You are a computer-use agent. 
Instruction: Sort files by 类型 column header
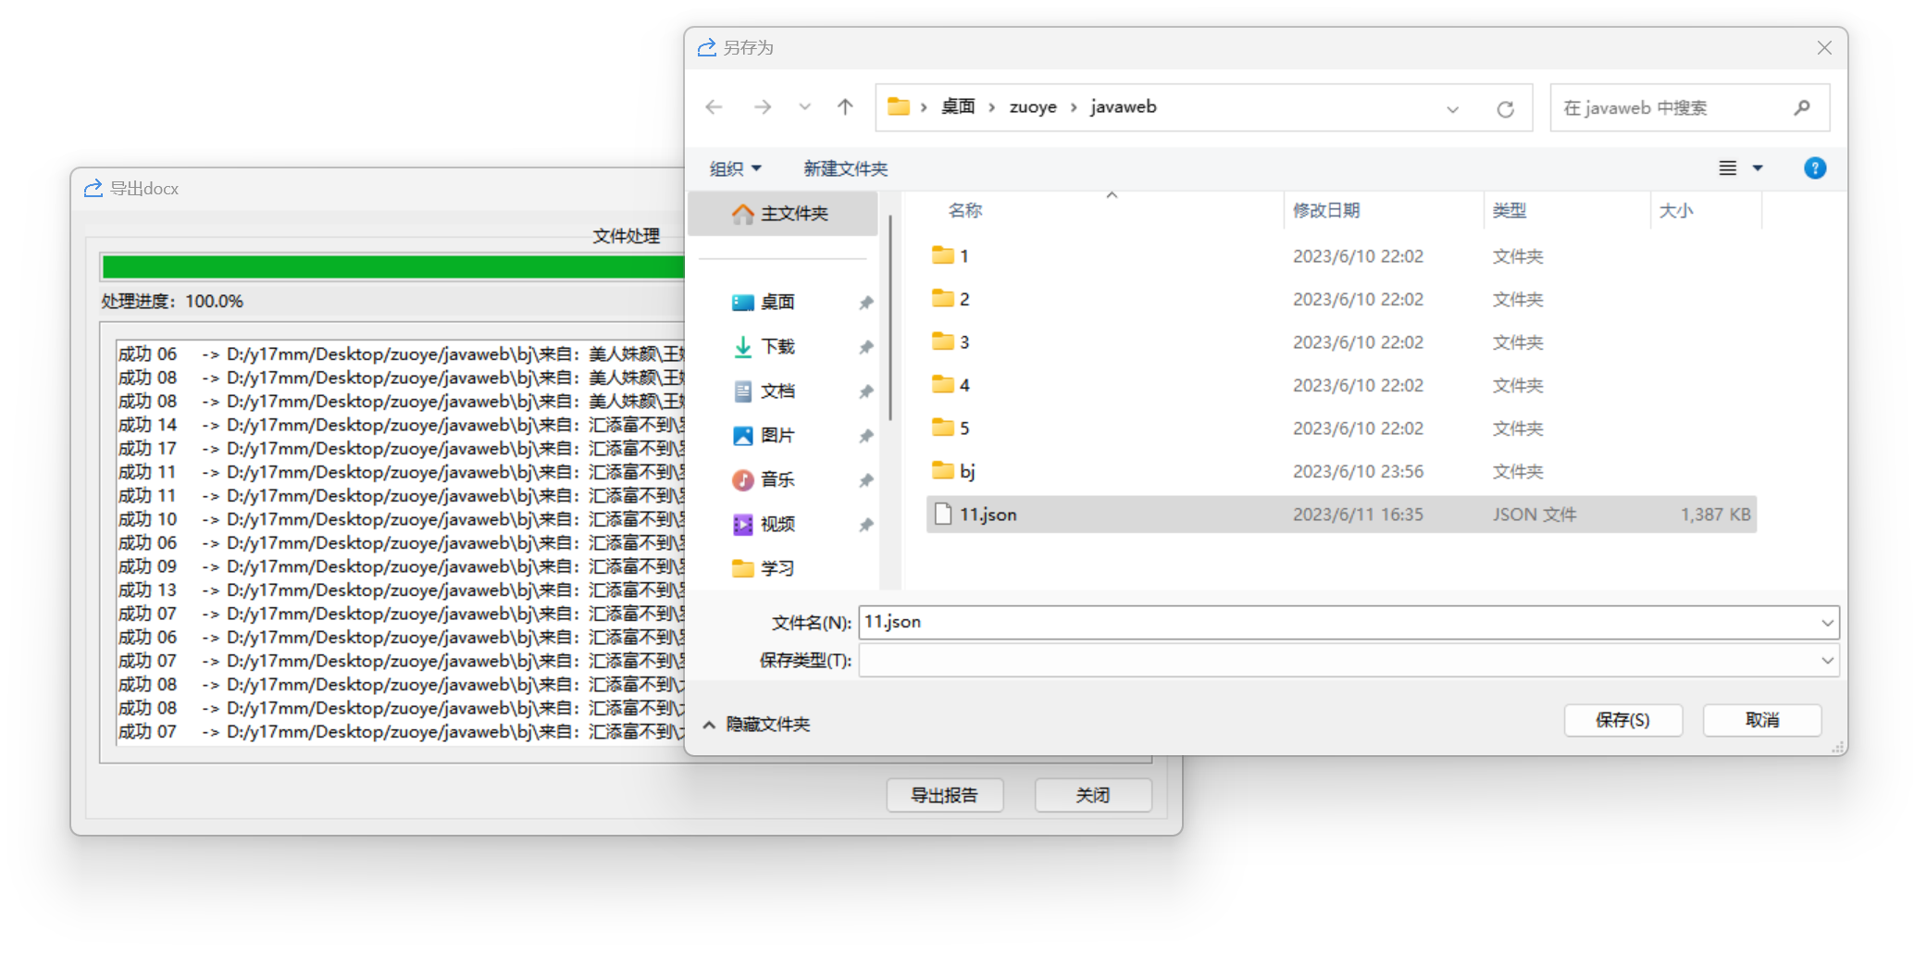pos(1510,211)
